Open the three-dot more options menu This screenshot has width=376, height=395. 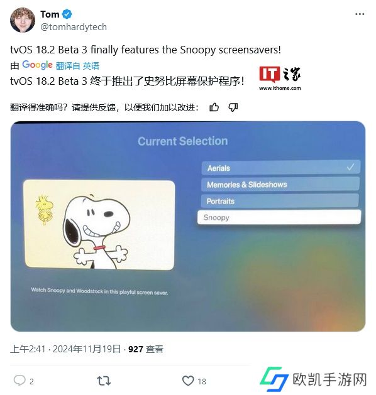[360, 14]
